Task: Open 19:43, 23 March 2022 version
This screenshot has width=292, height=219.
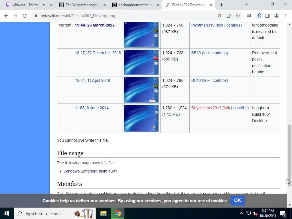Action: (x=95, y=25)
